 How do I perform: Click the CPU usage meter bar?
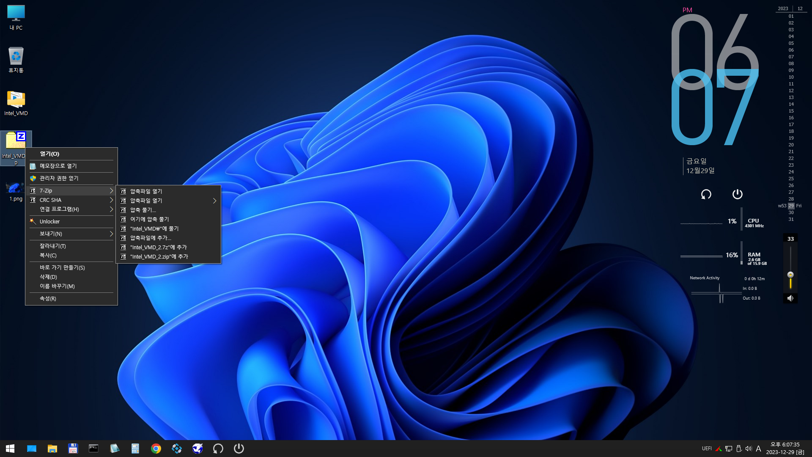tap(741, 219)
